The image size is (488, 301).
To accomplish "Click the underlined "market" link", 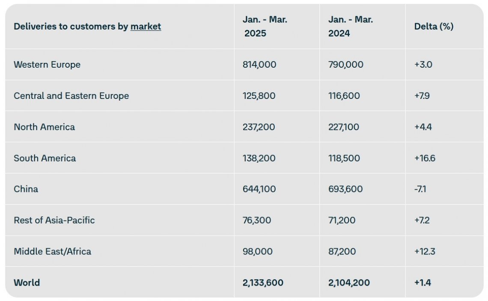I will 146,27.
